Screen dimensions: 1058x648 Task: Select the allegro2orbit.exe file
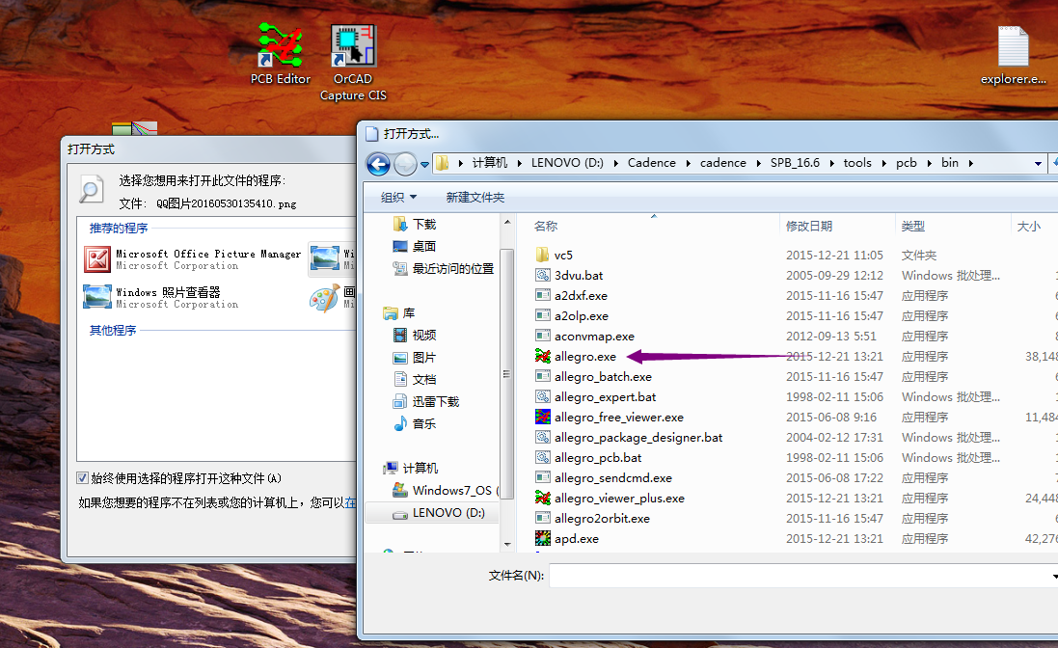(x=602, y=518)
